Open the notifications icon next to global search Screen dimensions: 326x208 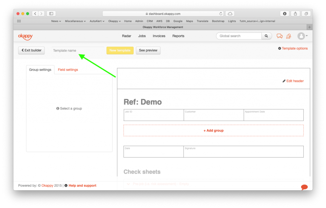tap(288, 36)
